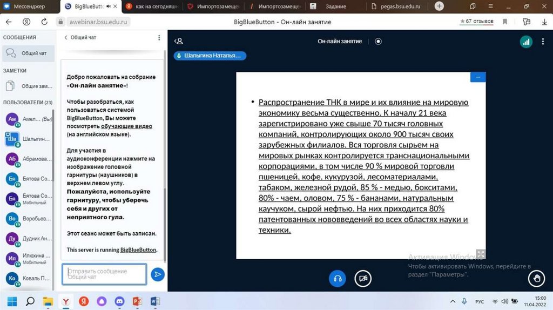Click the awebinar.bsu.edu.ru address field

[x=98, y=22]
